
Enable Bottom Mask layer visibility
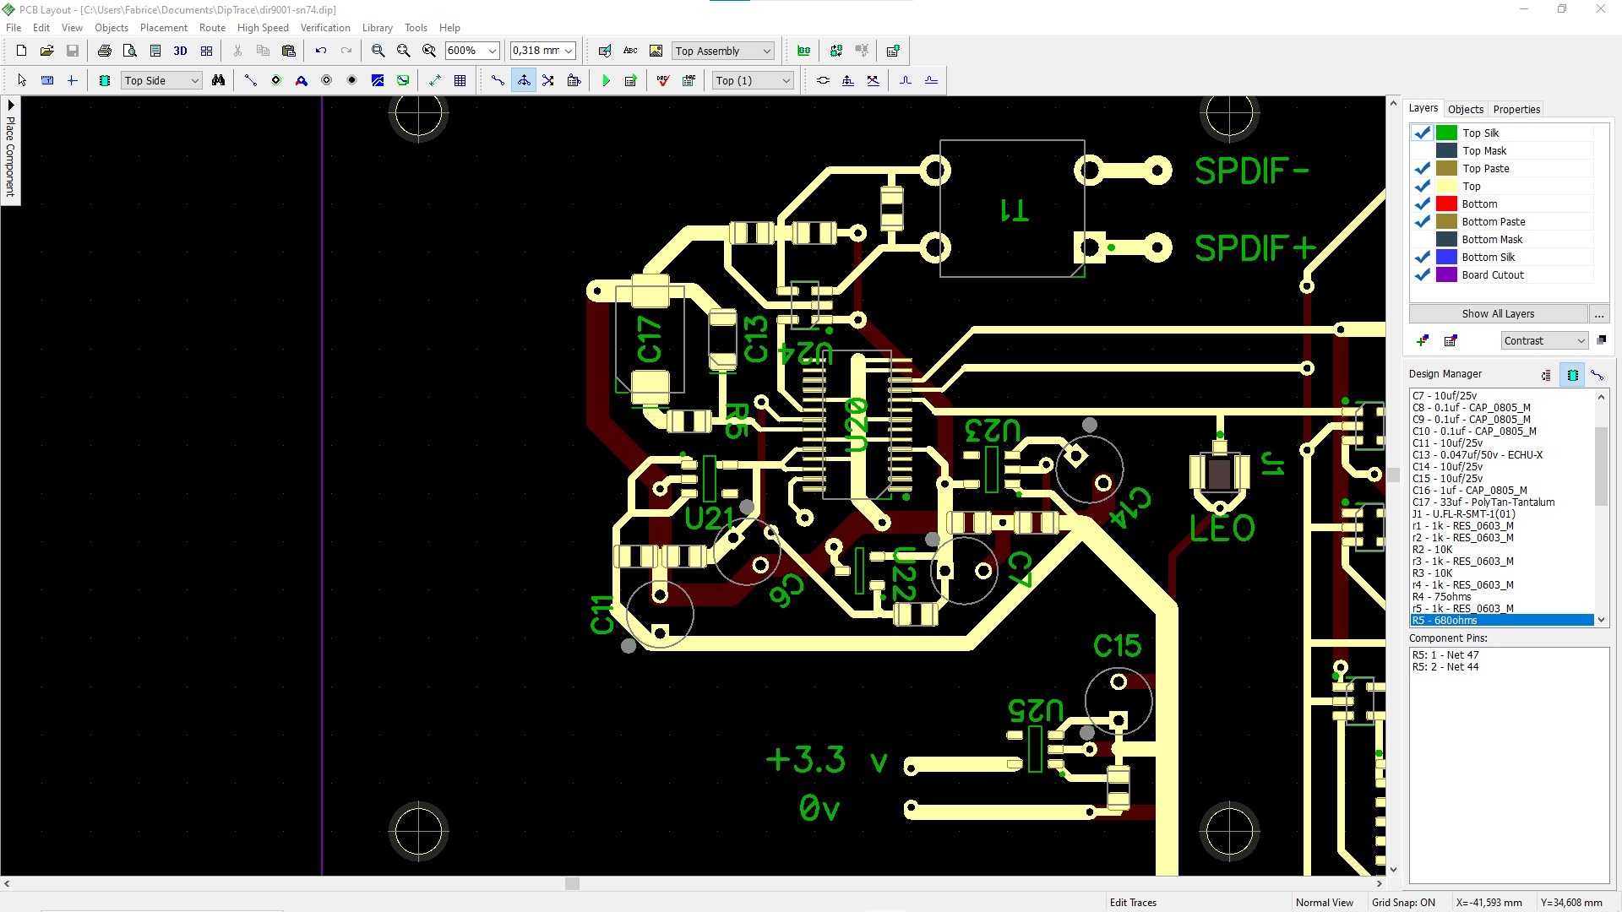pos(1422,239)
